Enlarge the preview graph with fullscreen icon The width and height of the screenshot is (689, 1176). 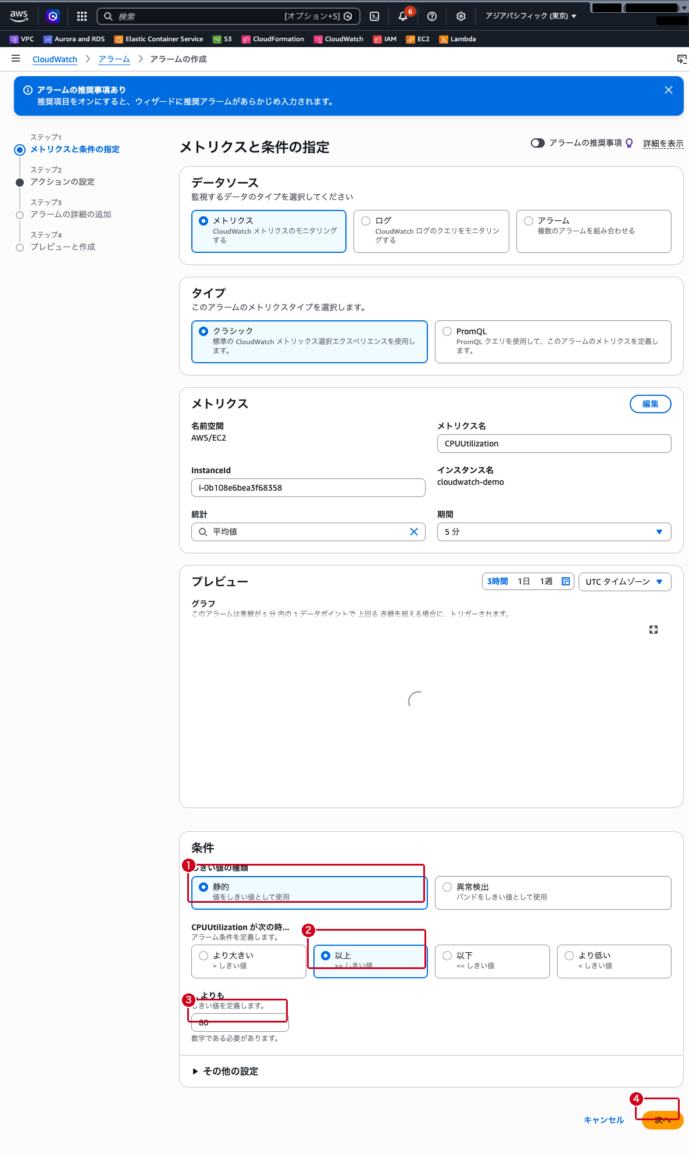click(x=654, y=630)
